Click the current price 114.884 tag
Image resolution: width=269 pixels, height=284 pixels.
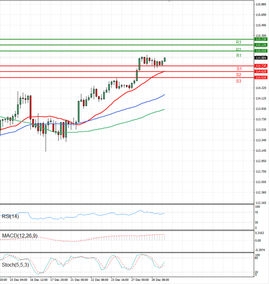[261, 58]
